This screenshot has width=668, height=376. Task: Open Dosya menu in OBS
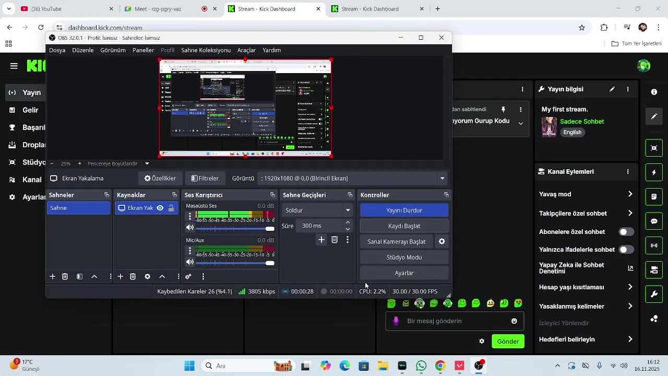57,50
